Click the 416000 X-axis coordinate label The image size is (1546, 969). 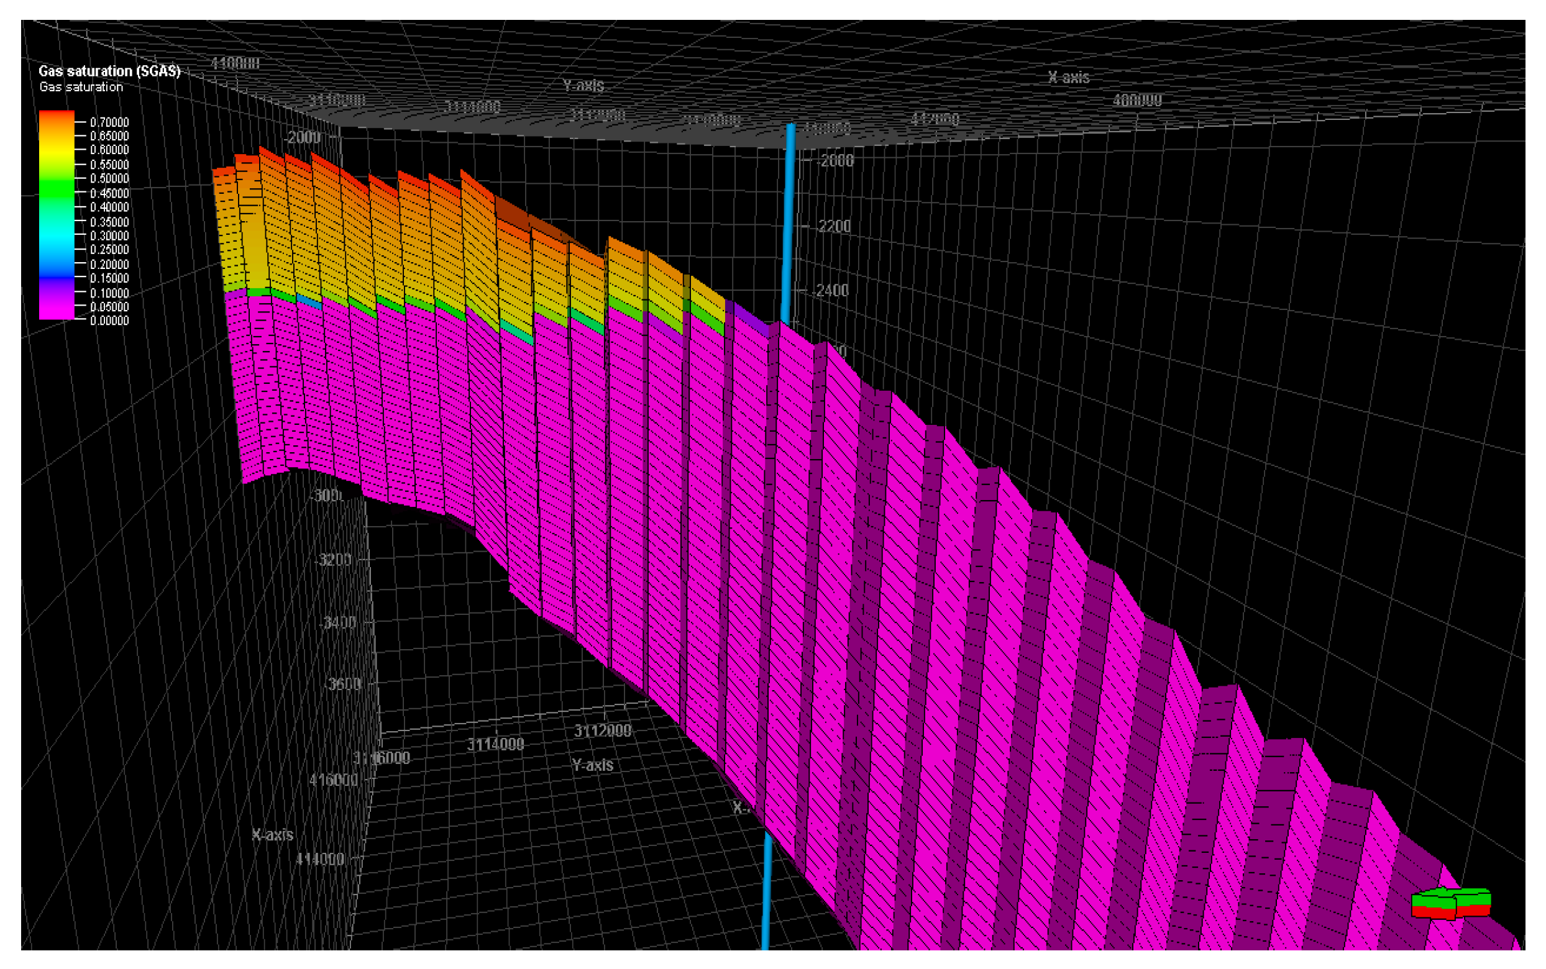click(333, 780)
